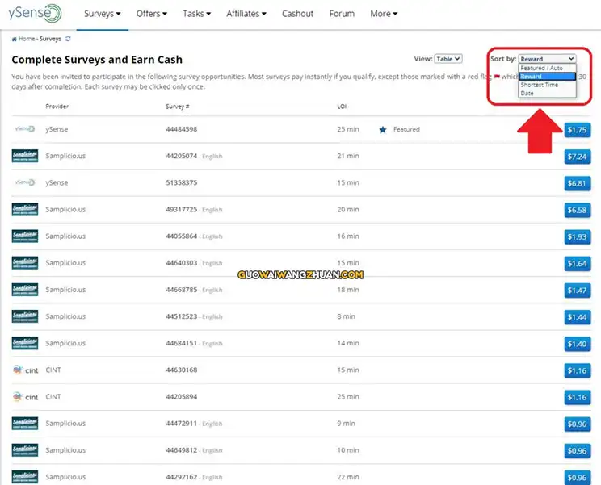Click Samplicio logo for survey 44055864
This screenshot has height=485, width=601.
click(25, 236)
